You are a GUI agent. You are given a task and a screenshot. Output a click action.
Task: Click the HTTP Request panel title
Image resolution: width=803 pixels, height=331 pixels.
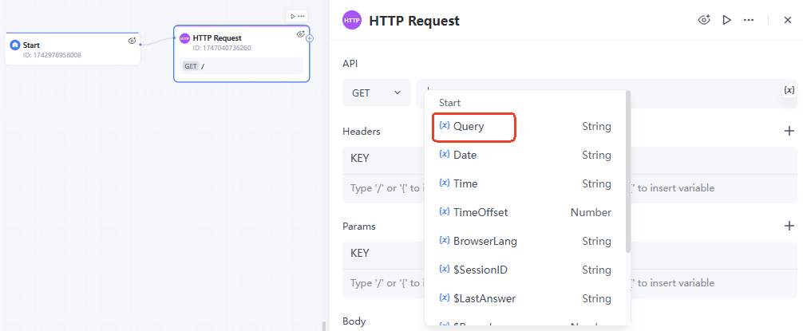point(414,21)
